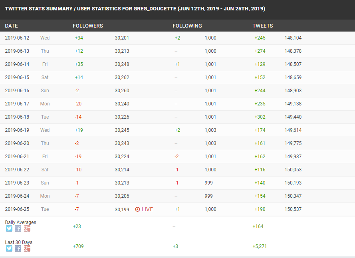Click the Twitter Stats Summary title
This screenshot has height=258, width=355.
click(x=135, y=9)
